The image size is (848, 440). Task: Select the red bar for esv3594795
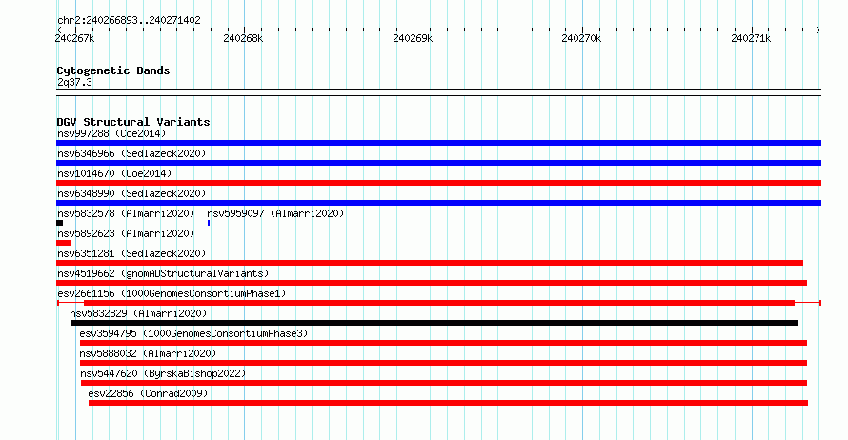click(443, 343)
